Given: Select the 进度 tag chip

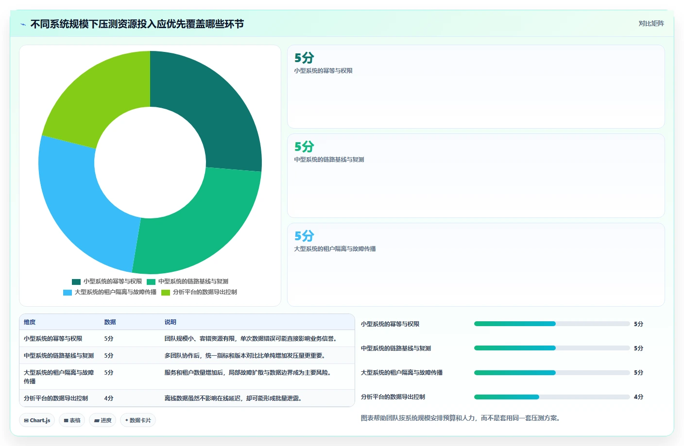Looking at the screenshot, I should click(x=103, y=420).
